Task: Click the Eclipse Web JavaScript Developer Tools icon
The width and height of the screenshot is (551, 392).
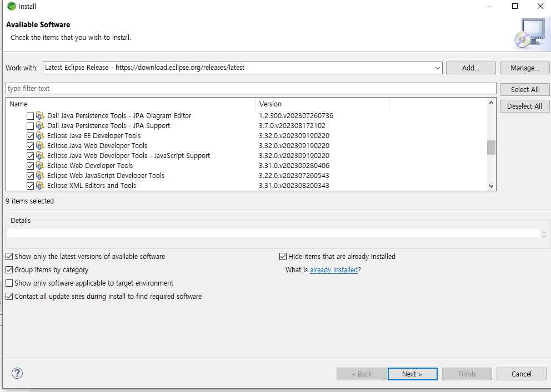Action: (x=40, y=176)
